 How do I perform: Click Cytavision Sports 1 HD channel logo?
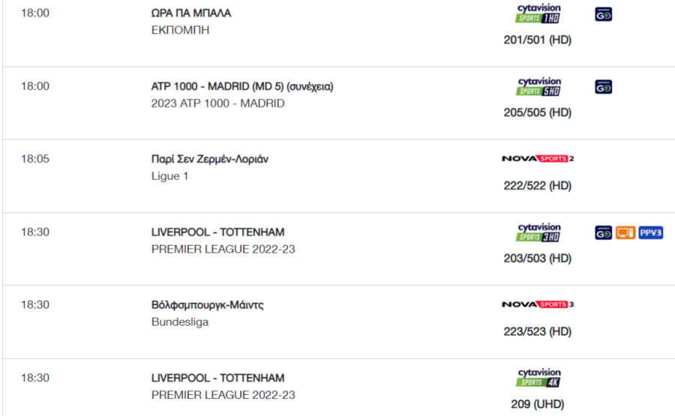[x=538, y=13]
